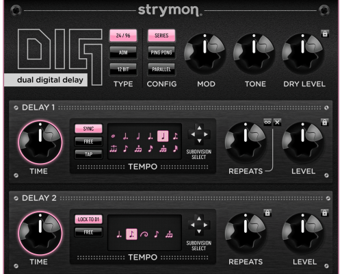
Task: Toggle the lock above Delay 2 Repeats knob
Action: 267,213
